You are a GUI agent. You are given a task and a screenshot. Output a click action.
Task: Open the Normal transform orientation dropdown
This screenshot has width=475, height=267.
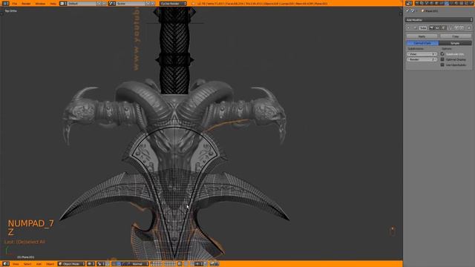pos(140,264)
